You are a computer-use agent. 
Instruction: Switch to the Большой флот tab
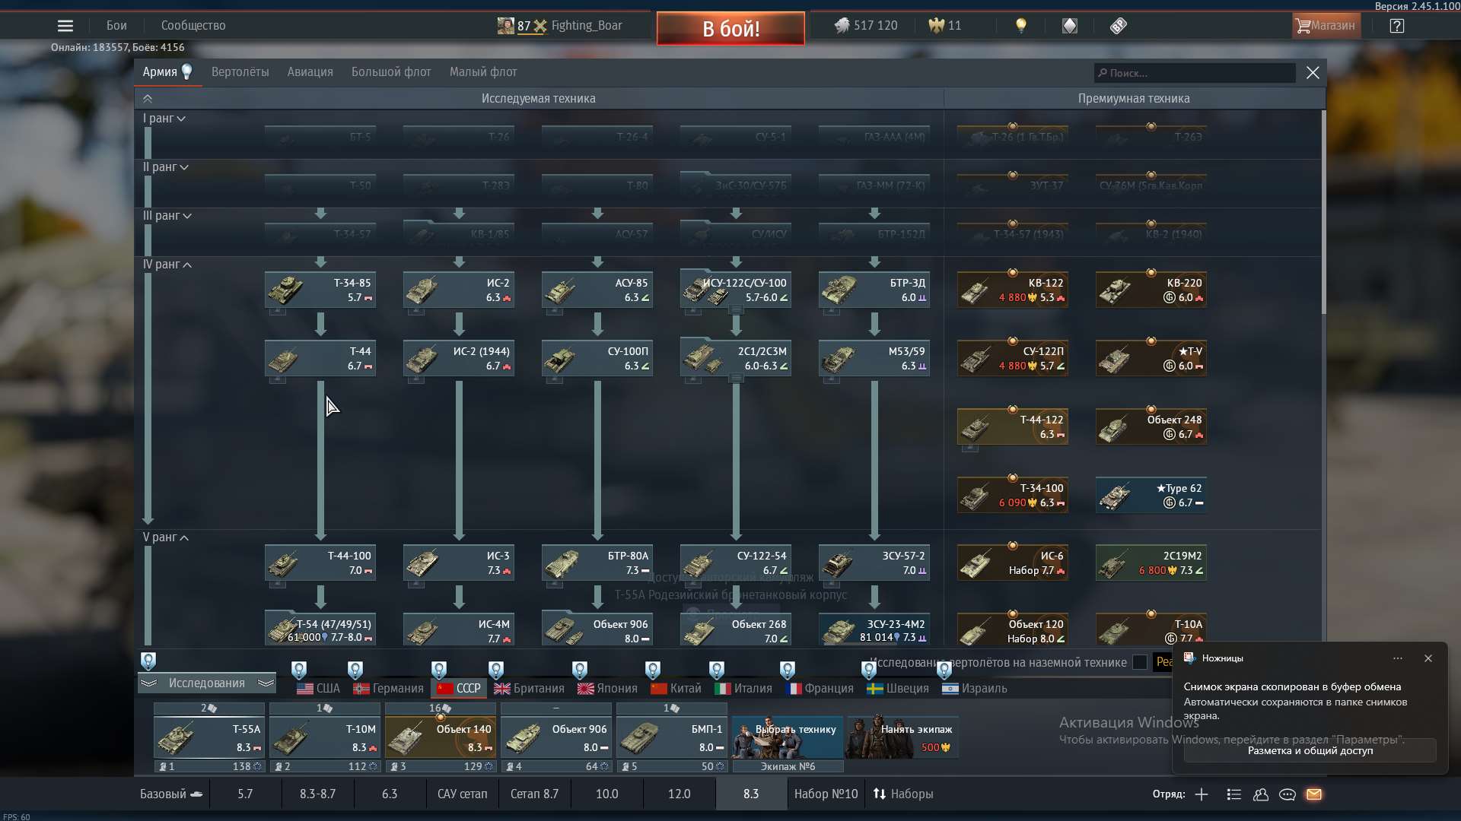click(x=391, y=72)
